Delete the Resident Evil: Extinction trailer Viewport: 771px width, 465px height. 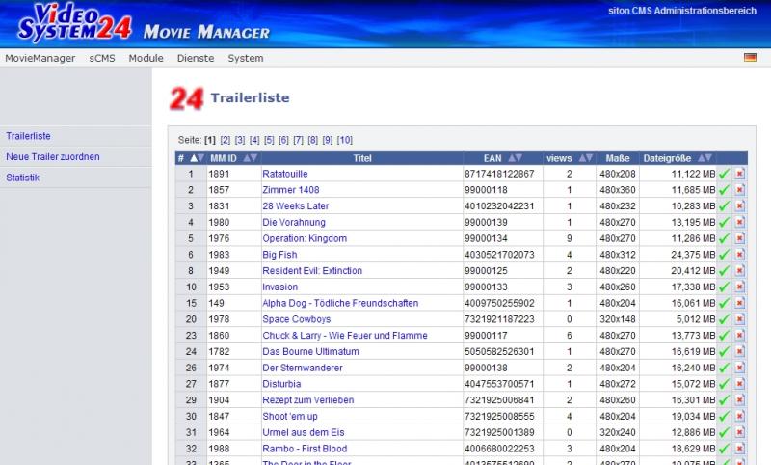739,271
